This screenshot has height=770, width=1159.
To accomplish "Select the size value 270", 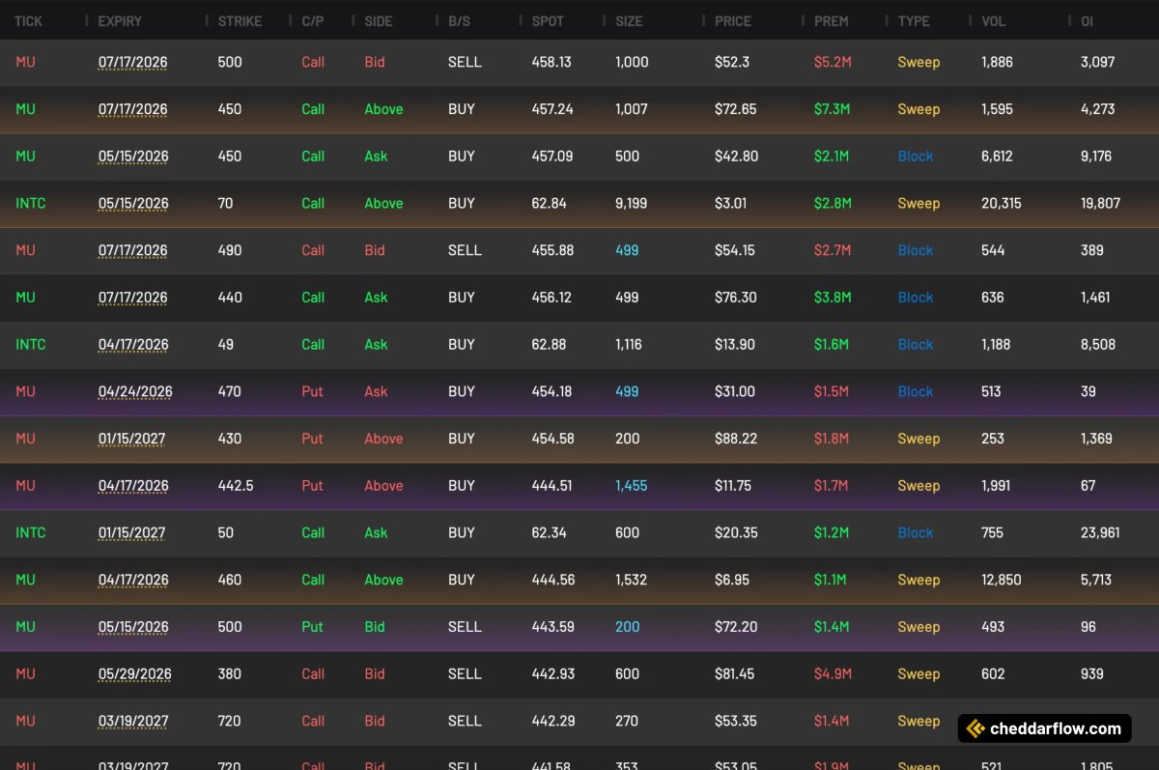I will coord(627,722).
